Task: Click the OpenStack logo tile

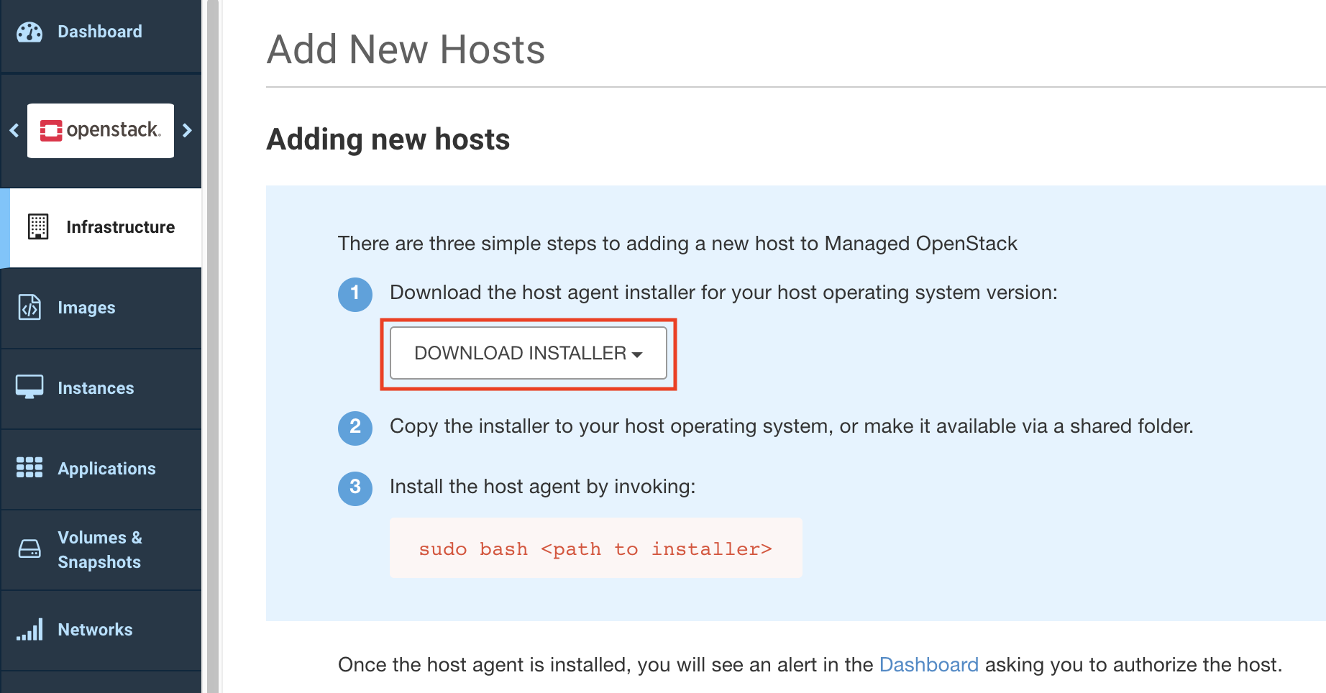Action: 101,130
